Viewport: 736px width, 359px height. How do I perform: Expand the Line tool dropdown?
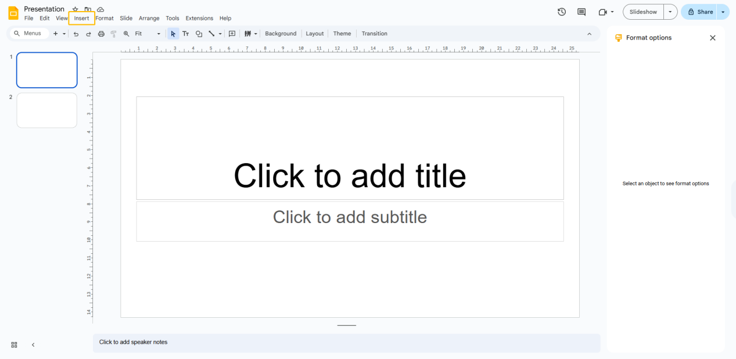click(x=220, y=34)
